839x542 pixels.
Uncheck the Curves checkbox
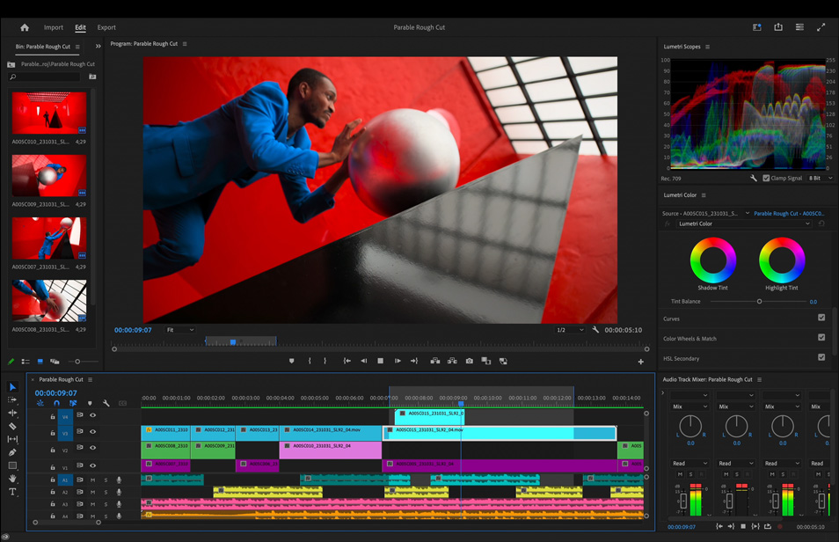[821, 319]
